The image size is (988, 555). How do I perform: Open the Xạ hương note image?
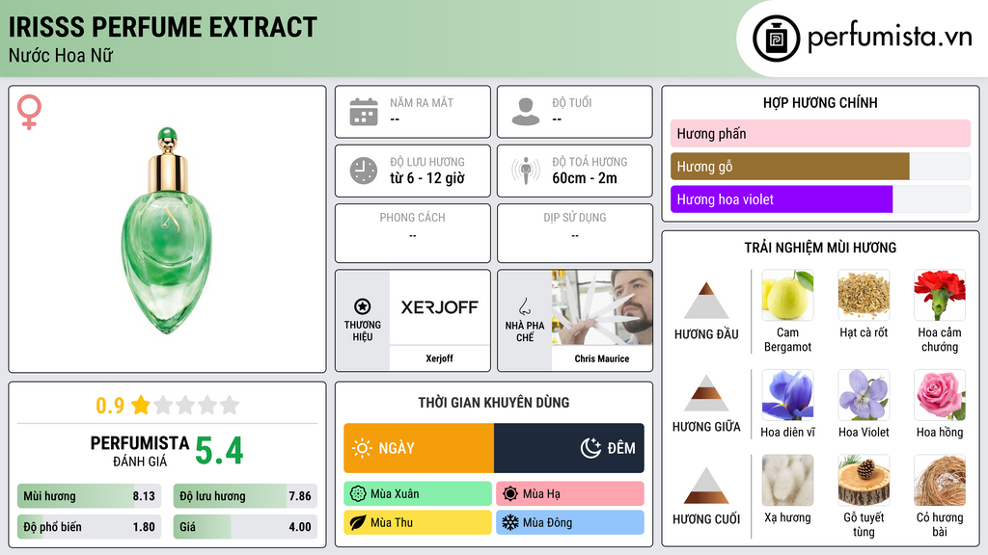787,481
